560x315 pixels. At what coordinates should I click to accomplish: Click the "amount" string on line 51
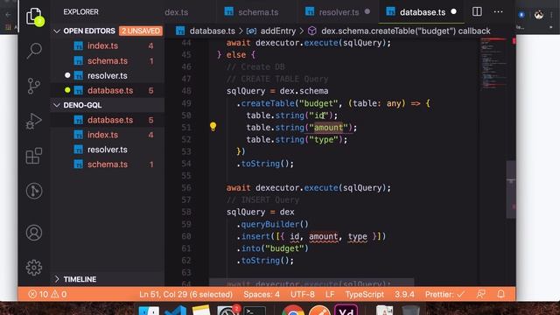(x=328, y=128)
